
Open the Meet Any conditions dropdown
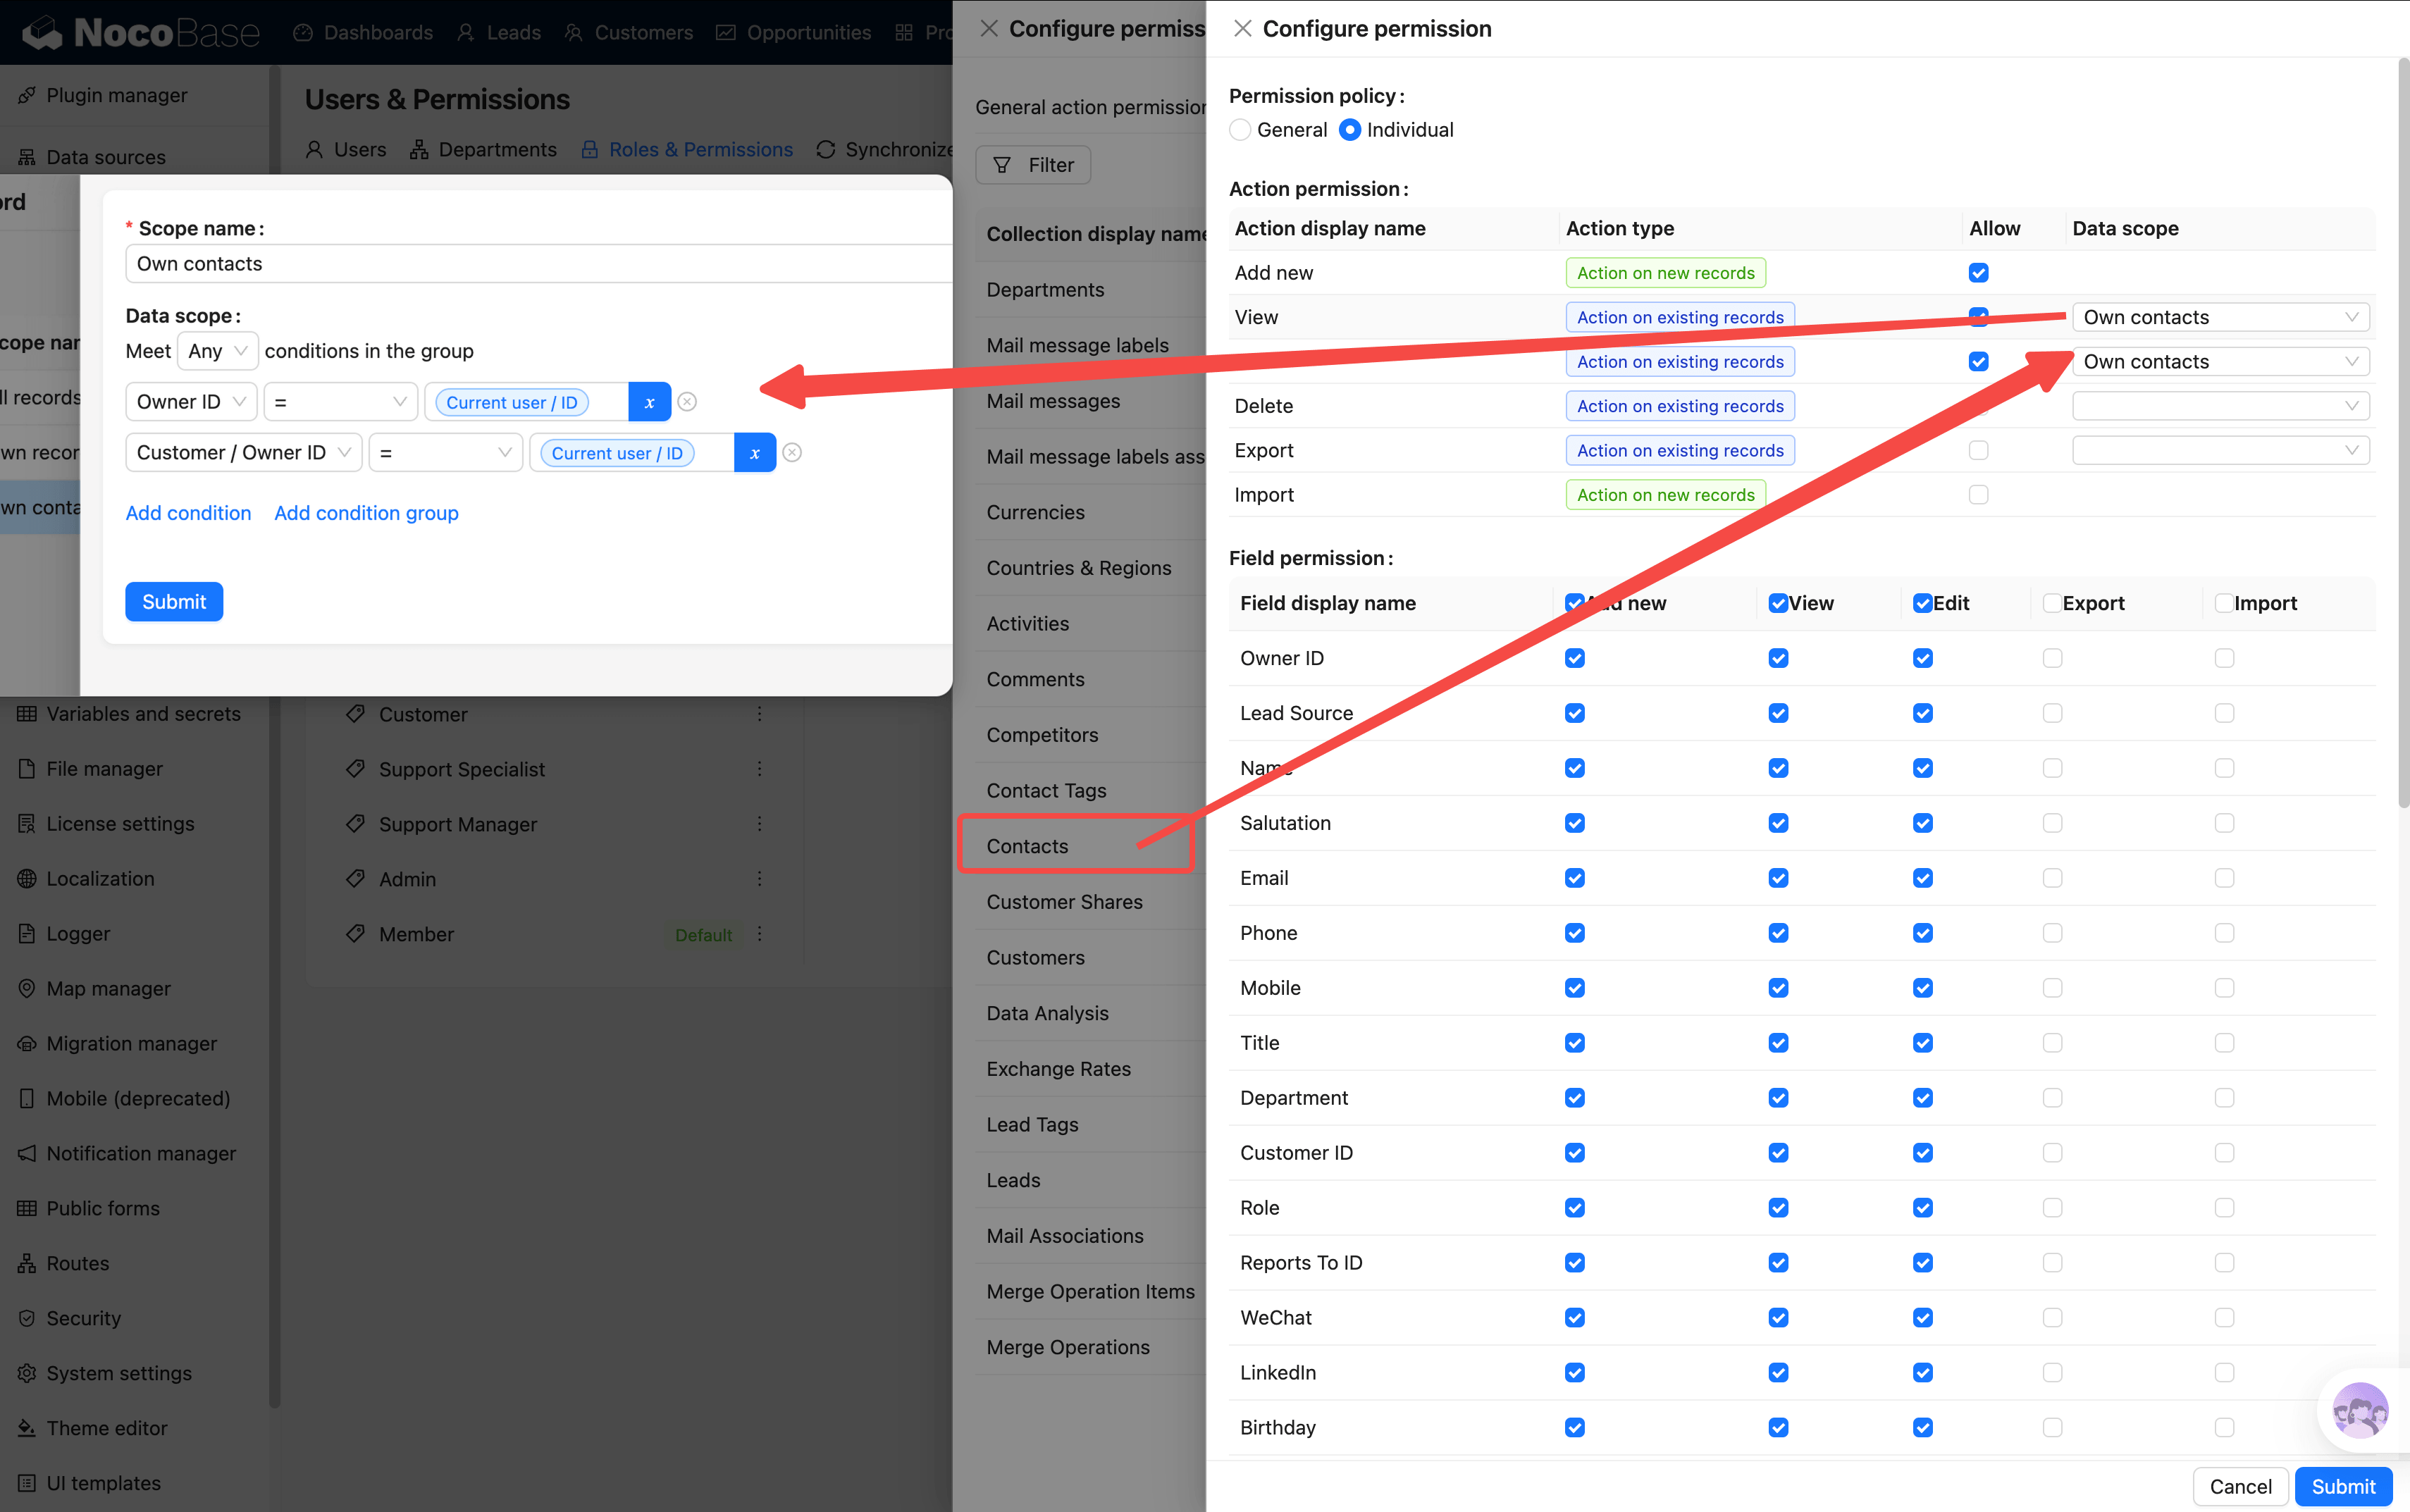(217, 351)
